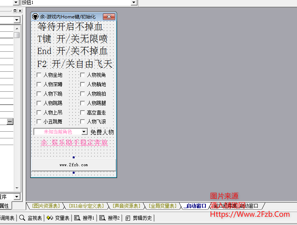Check the 人物坐地 checkbox
297x225 pixels.
coord(39,75)
